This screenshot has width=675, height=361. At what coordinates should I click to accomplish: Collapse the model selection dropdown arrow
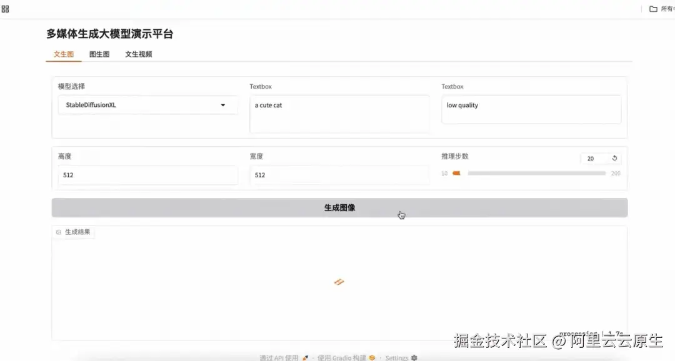point(222,105)
